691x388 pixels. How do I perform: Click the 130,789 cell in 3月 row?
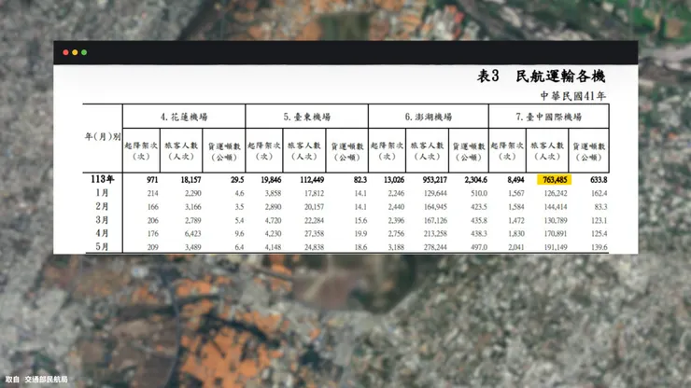point(556,221)
